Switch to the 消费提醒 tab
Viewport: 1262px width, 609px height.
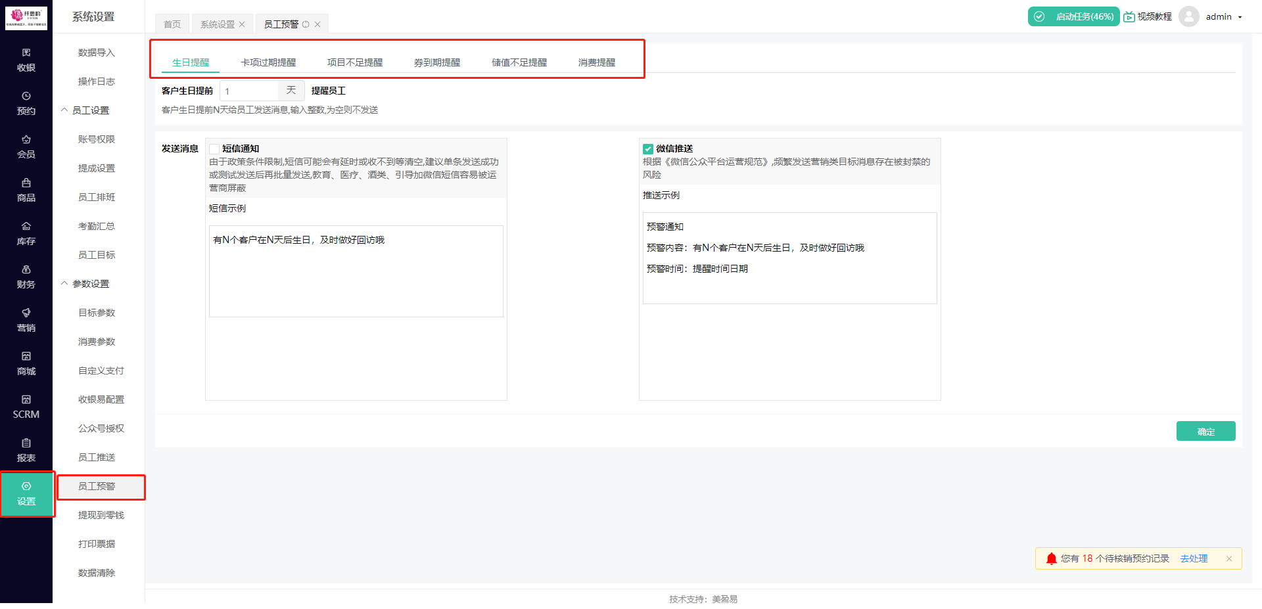(x=596, y=62)
